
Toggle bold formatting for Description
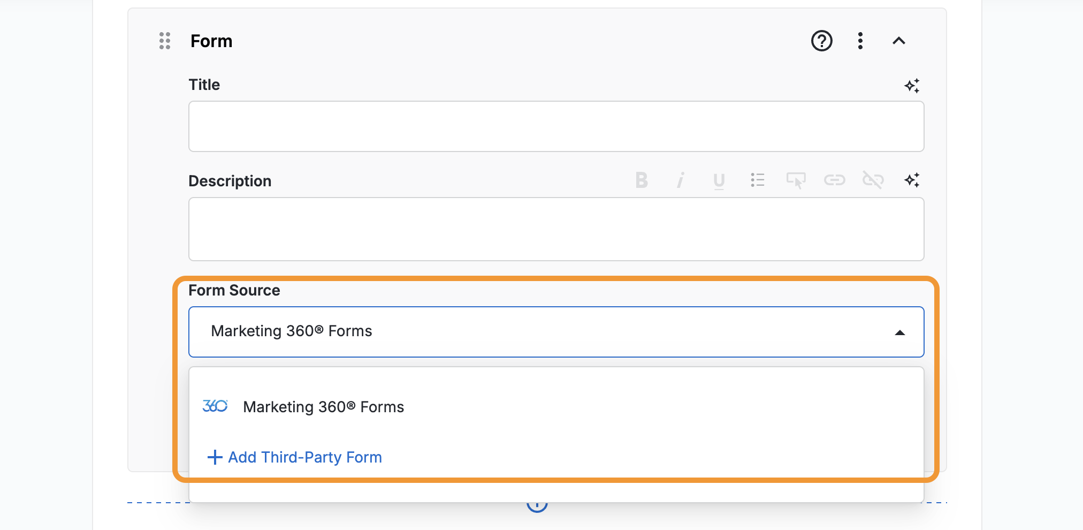[x=642, y=180]
